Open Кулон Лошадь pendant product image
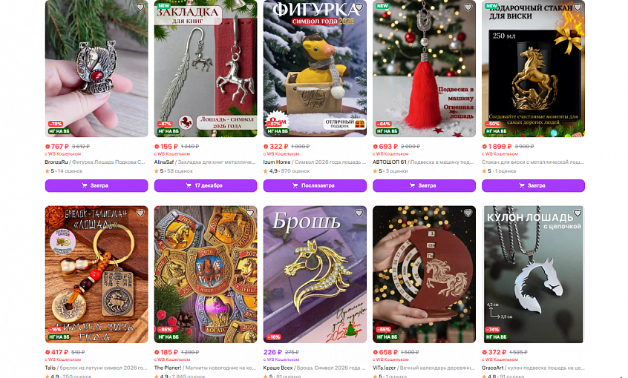This screenshot has width=628, height=378. pyautogui.click(x=533, y=274)
